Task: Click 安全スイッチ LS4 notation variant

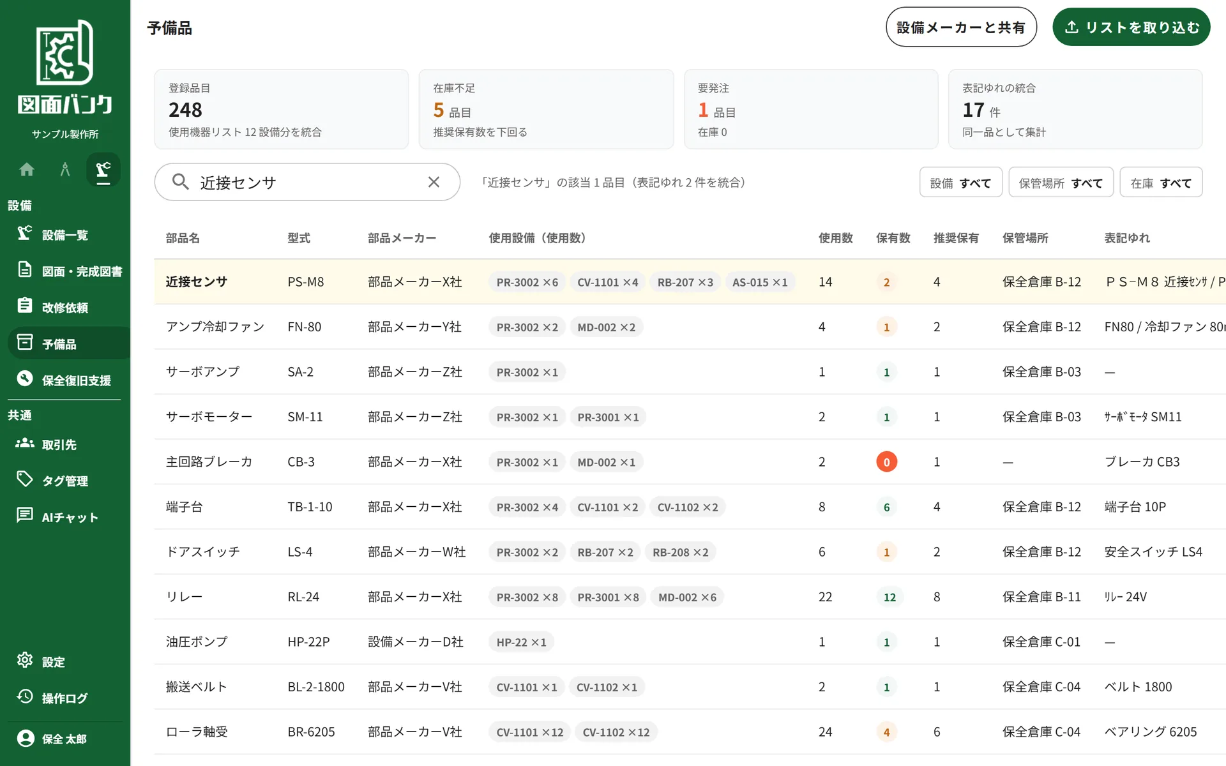Action: (1153, 552)
